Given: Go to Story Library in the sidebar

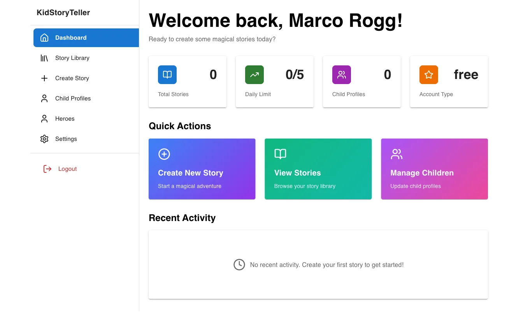Looking at the screenshot, I should point(86,58).
